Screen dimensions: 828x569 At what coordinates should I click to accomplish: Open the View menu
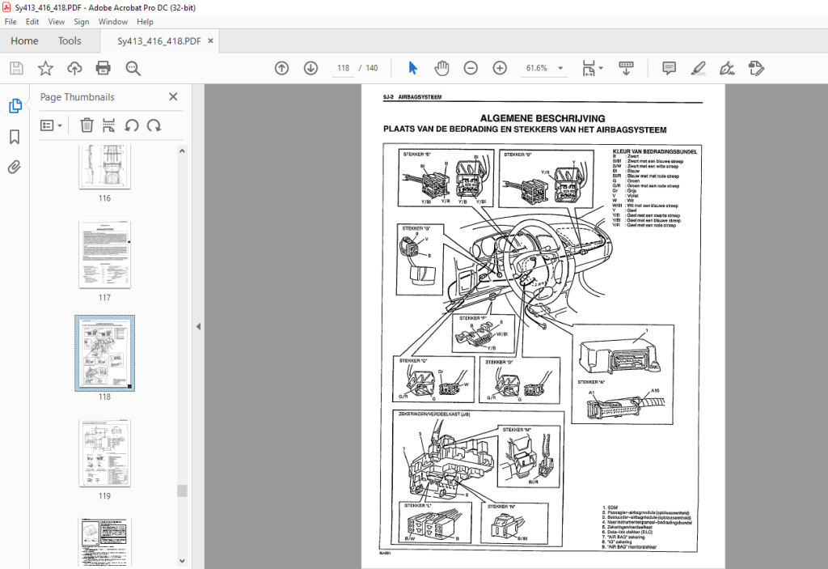click(57, 22)
